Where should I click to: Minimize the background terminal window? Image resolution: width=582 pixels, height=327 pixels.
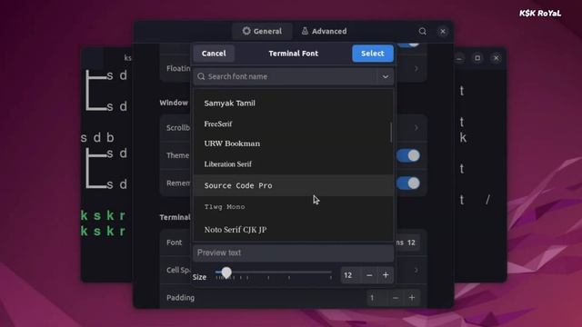pos(459,58)
